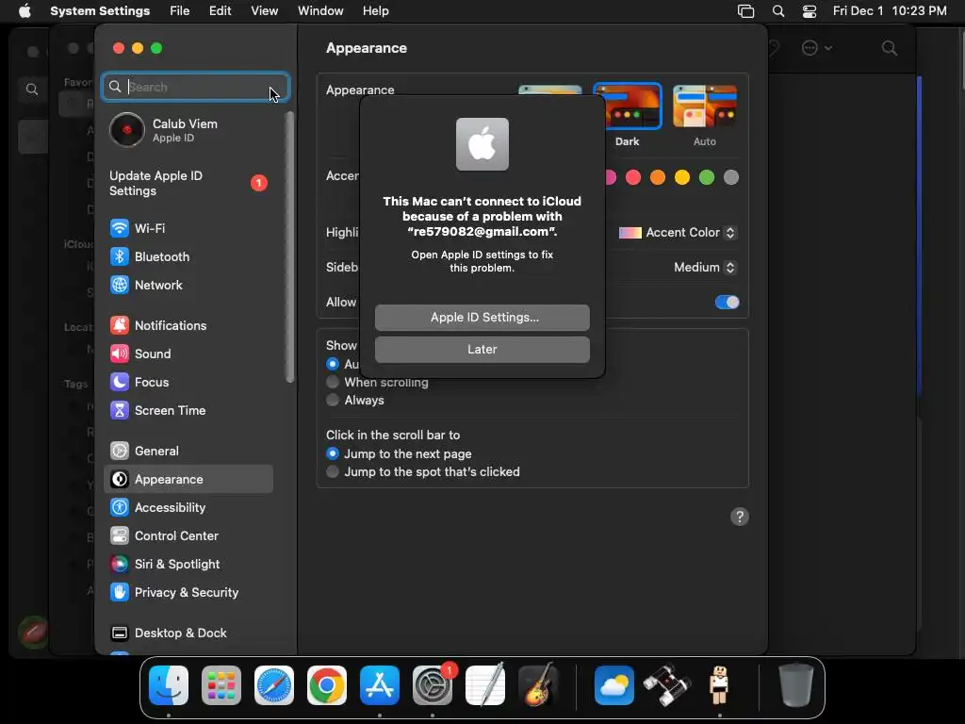Select the Dark appearance thumbnail

[x=627, y=106]
